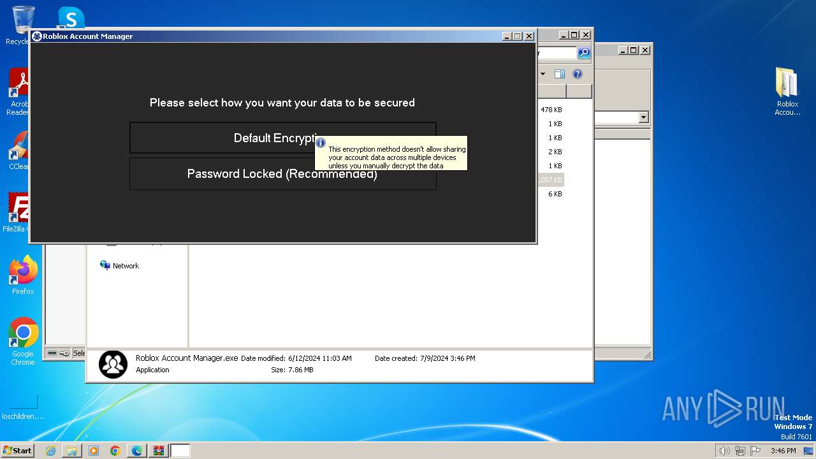Screen dimensions: 816x459
Task: Select Network in Explorer navigation pane
Action: (119, 266)
